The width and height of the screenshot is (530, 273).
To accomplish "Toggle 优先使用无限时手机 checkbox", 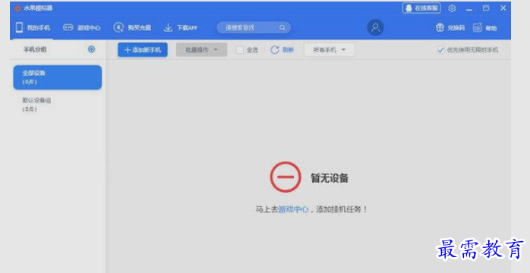I will pyautogui.click(x=440, y=50).
